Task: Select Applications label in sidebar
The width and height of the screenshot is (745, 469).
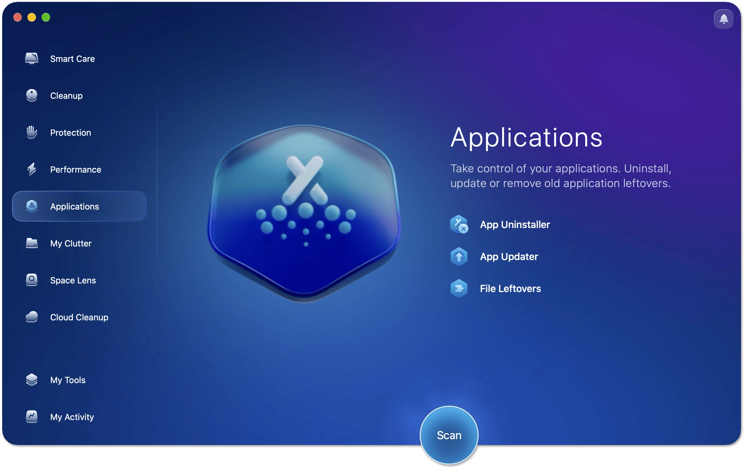Action: (74, 206)
